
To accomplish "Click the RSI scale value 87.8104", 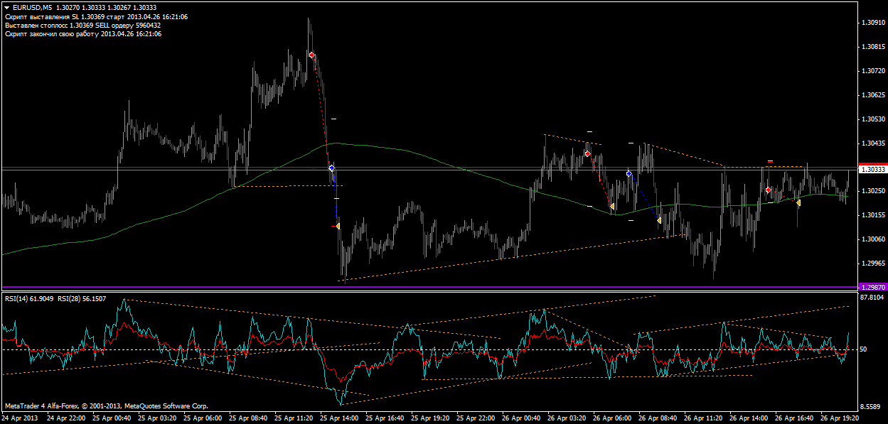I will [873, 298].
